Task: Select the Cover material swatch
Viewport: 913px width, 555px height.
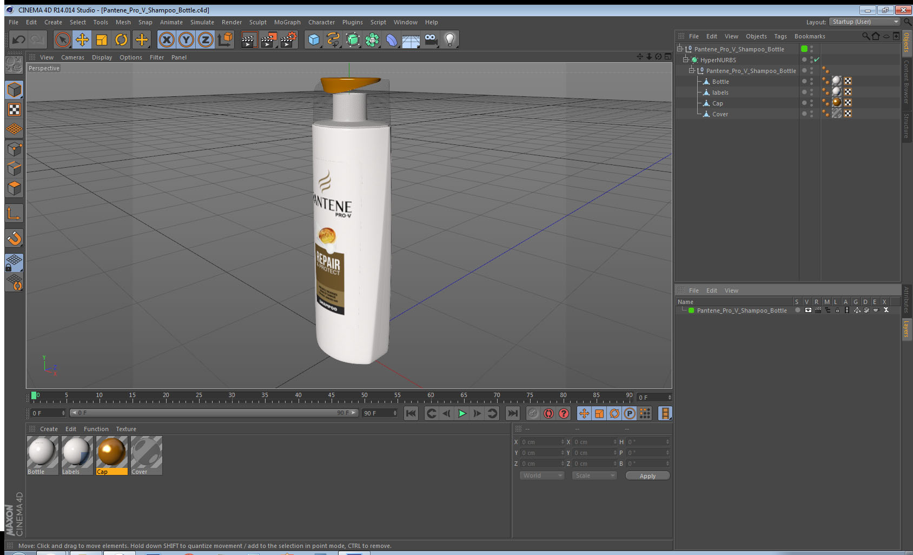Action: pos(147,455)
